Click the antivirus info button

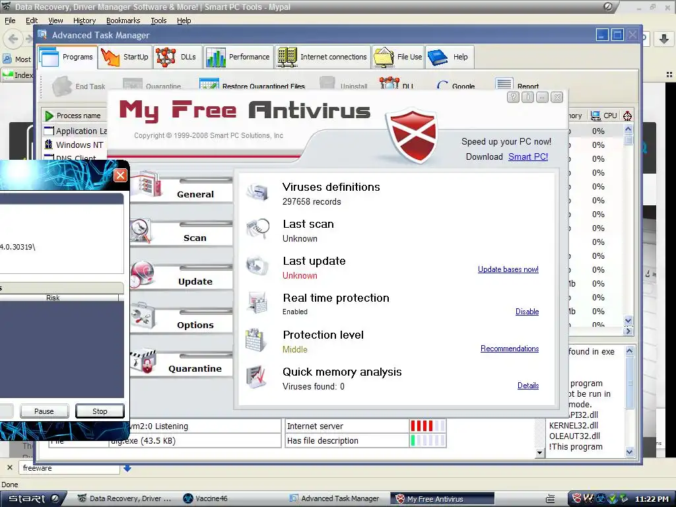(x=527, y=97)
